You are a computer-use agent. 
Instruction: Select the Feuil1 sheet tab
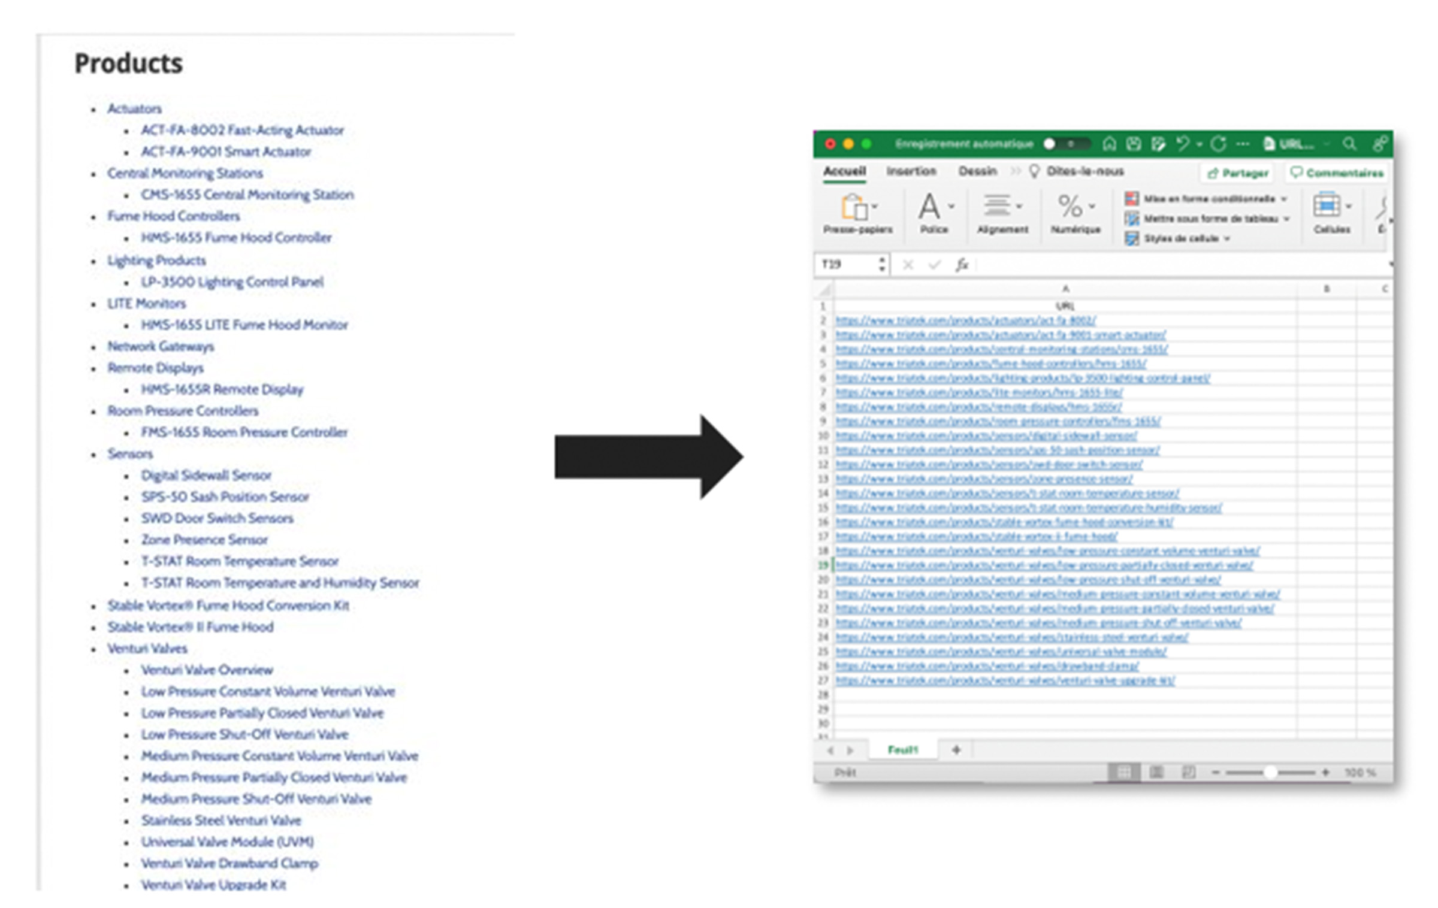pyautogui.click(x=903, y=750)
